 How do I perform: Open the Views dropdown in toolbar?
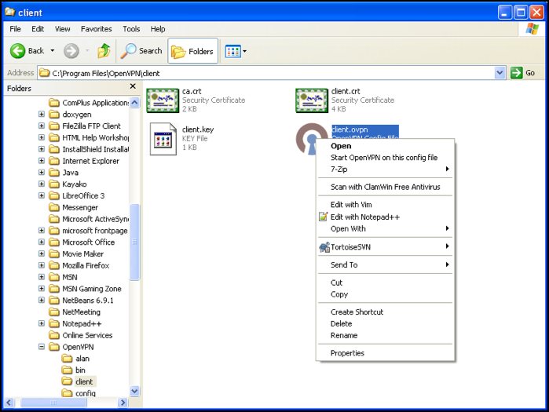(x=236, y=51)
